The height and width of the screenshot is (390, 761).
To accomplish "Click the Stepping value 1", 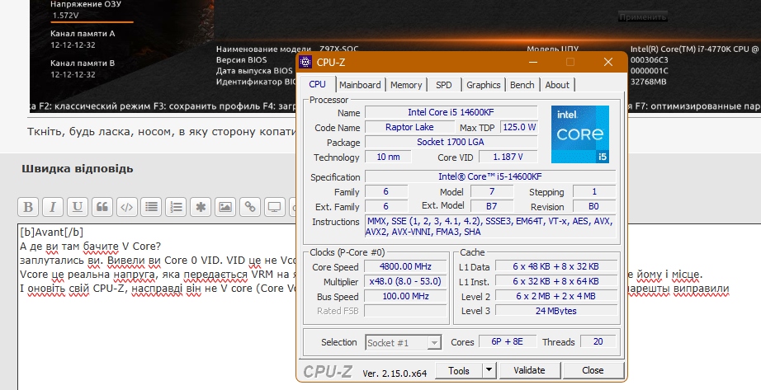I will point(594,191).
